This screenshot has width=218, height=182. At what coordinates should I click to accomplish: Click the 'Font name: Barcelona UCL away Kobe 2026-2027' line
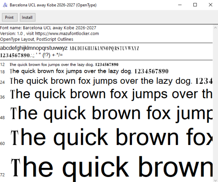click(48, 28)
